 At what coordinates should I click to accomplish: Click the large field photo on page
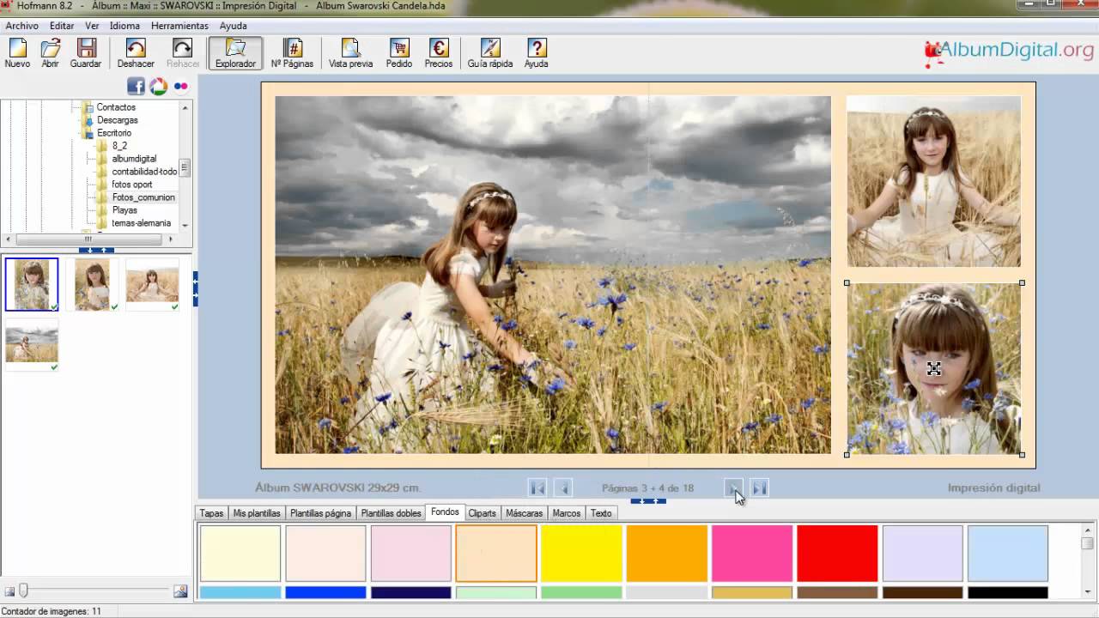pos(553,275)
